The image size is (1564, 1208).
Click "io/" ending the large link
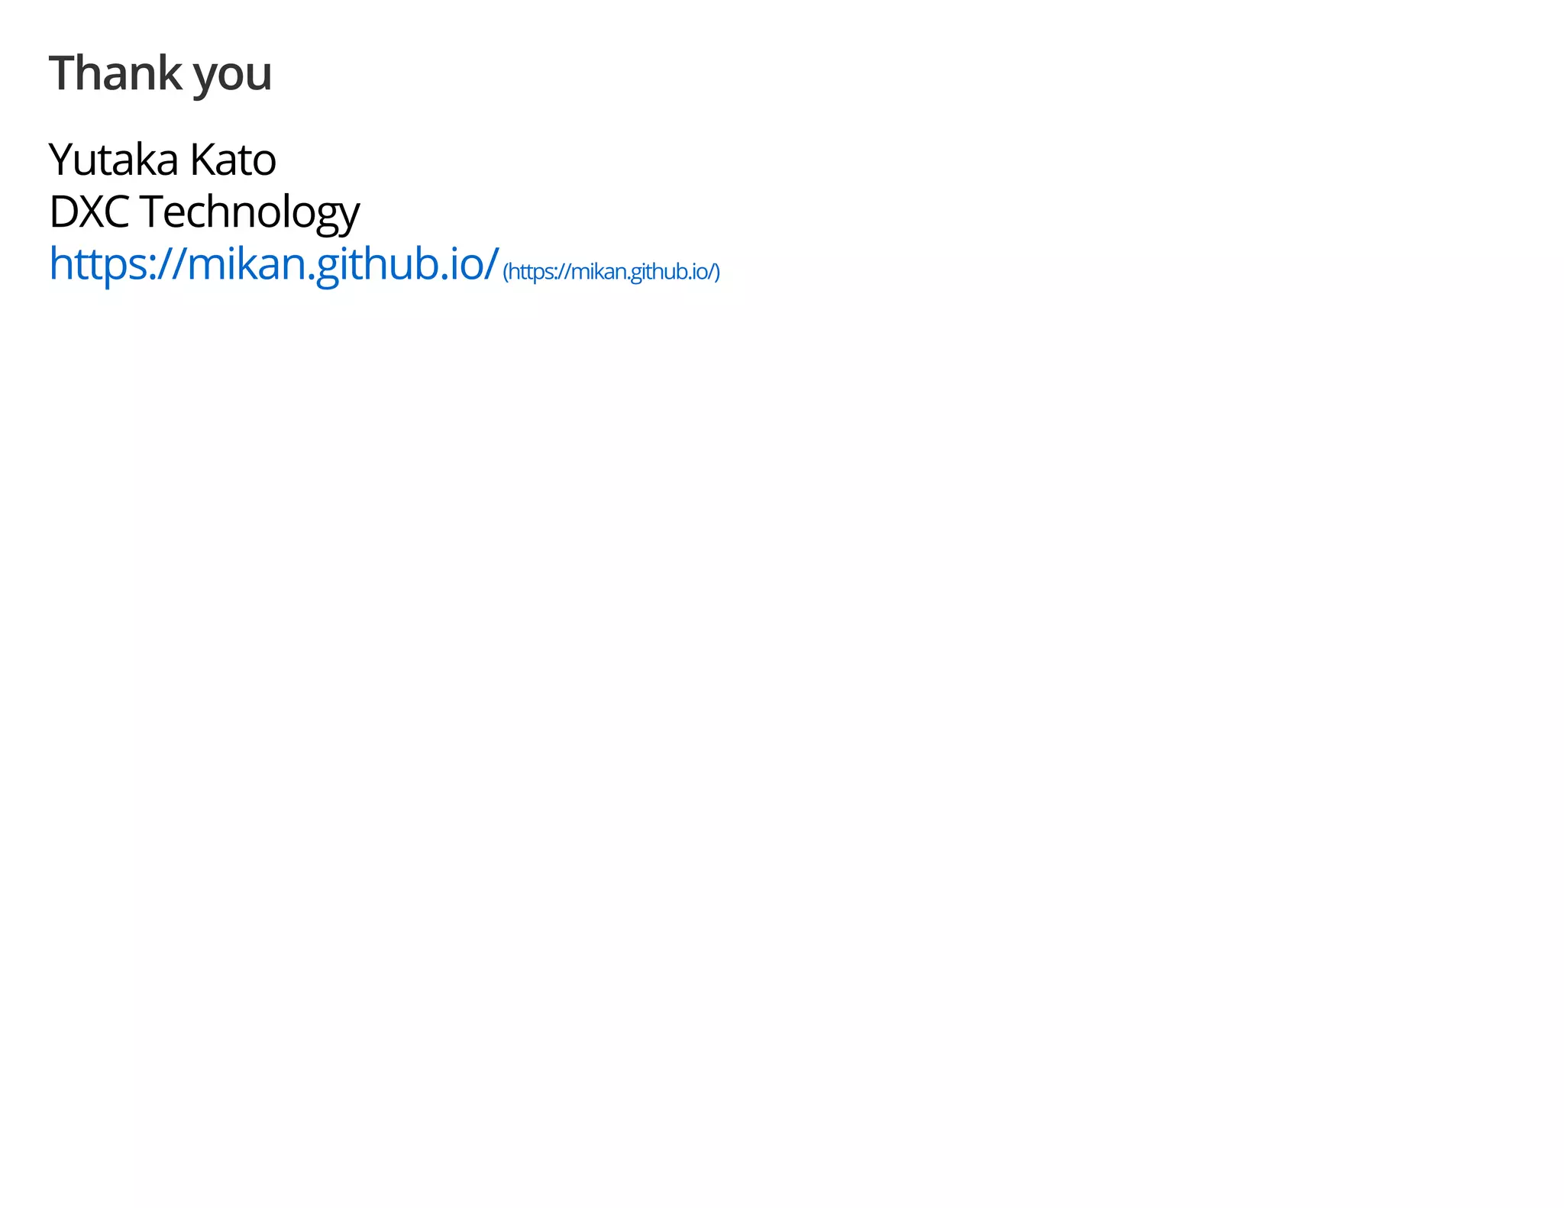tap(472, 263)
